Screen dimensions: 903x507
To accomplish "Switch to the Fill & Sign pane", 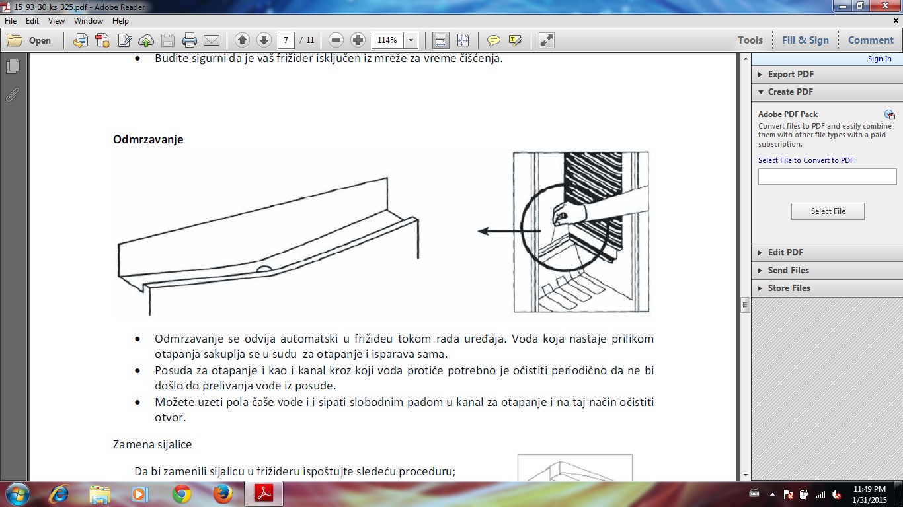I will pos(805,40).
